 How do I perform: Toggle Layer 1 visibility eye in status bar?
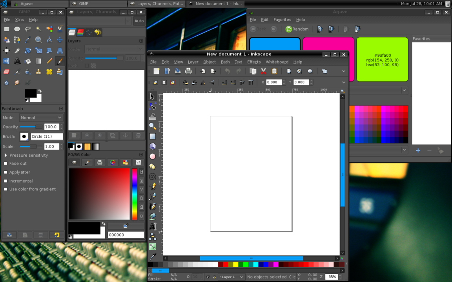click(208, 277)
